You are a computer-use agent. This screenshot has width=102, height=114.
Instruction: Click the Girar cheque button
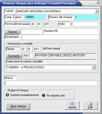pyautogui.click(x=18, y=106)
